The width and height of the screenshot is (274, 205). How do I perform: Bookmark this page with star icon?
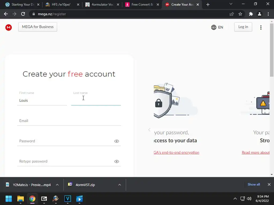click(240, 14)
